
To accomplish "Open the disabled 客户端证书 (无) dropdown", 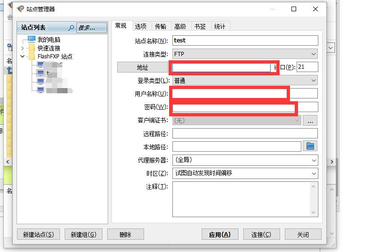I will 237,121.
